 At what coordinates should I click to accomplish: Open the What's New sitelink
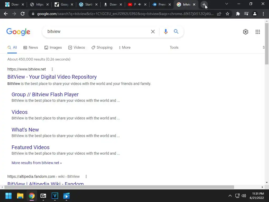25,130
